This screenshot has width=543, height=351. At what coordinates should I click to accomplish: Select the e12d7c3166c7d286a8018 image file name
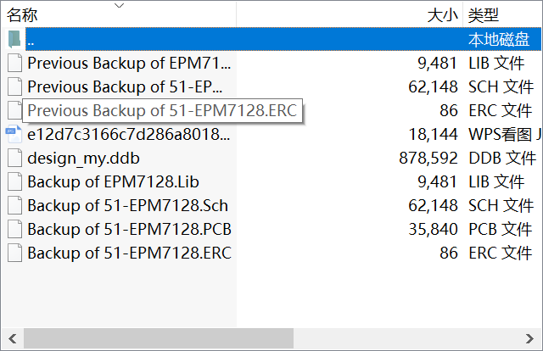click(129, 134)
